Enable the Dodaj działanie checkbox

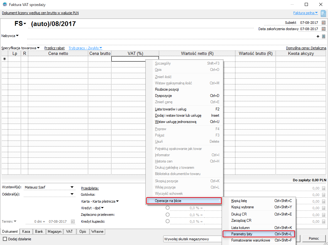[x=5, y=239]
